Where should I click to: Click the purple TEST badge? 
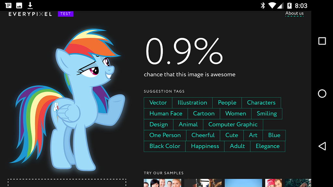coord(66,14)
